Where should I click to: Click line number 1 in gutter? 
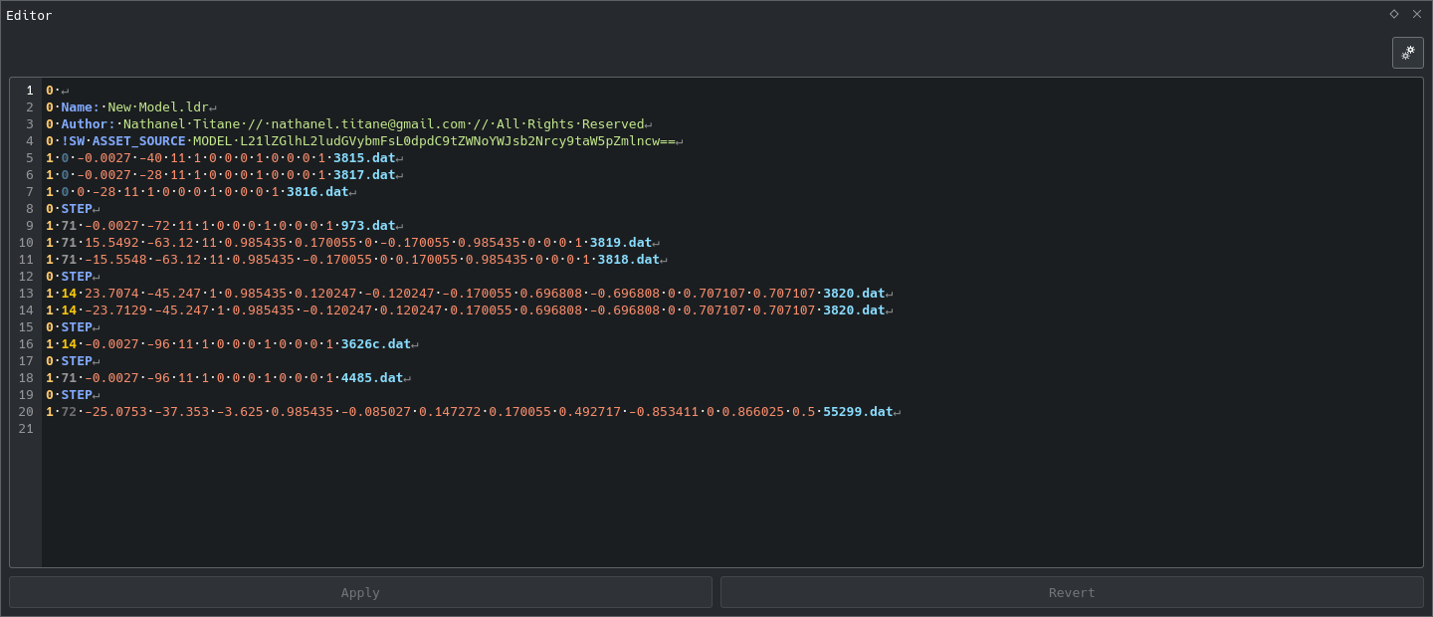click(x=30, y=91)
